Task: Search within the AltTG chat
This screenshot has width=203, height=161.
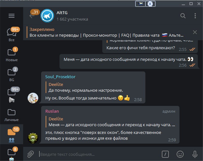Action: 183,16
